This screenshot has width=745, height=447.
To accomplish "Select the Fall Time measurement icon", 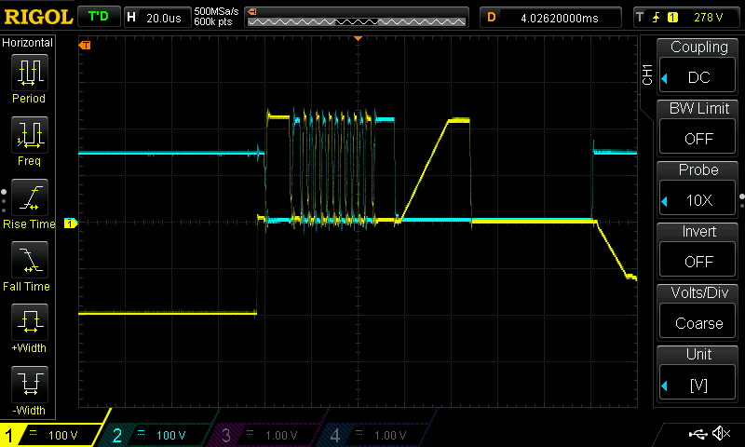I will tap(30, 260).
